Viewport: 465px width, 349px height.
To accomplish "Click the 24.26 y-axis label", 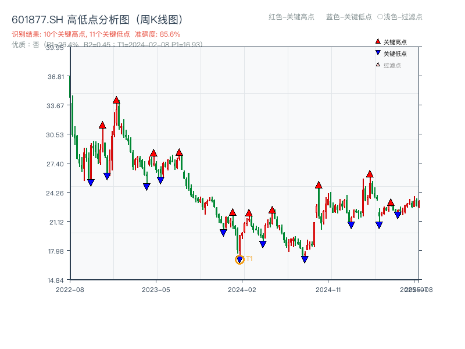I will [x=55, y=193].
